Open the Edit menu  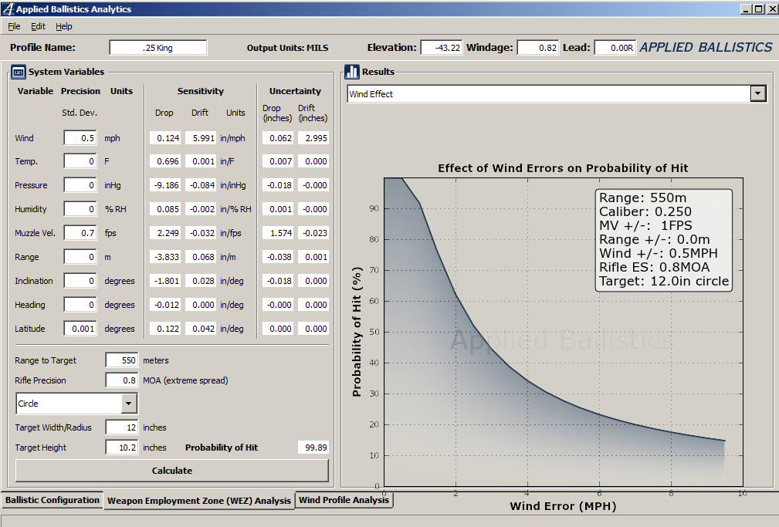[x=38, y=26]
